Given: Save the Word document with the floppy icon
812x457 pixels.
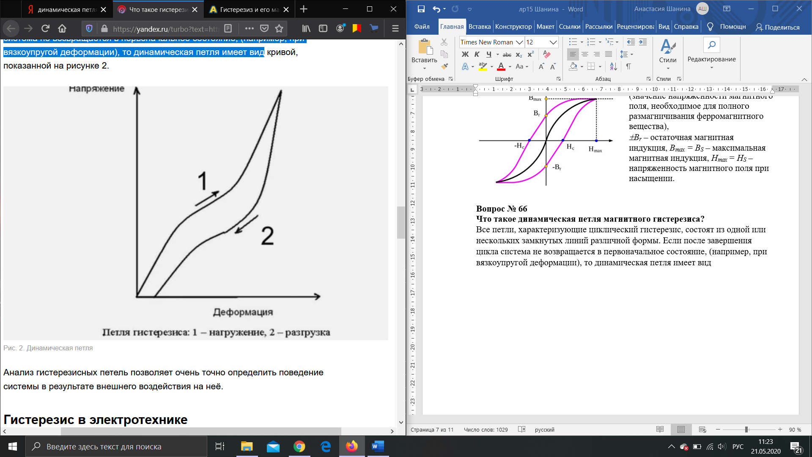Looking at the screenshot, I should pyautogui.click(x=421, y=9).
